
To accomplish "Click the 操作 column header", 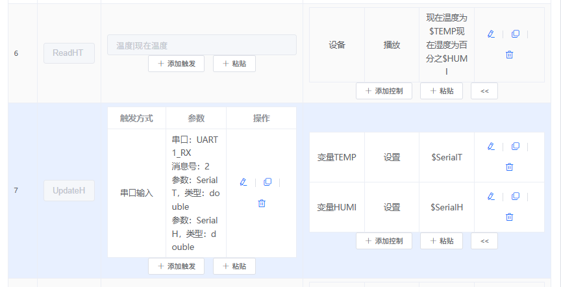I will point(262,118).
